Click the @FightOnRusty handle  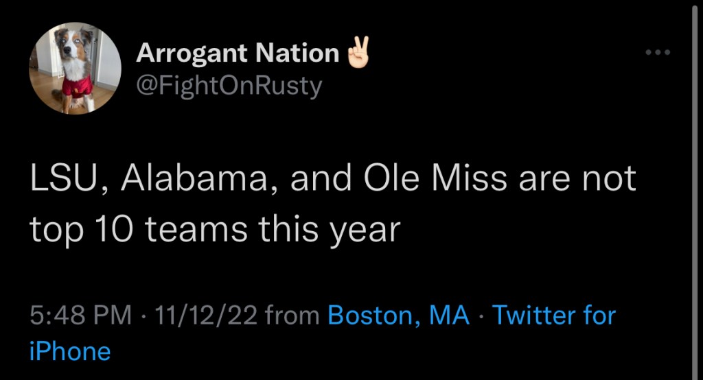coord(229,86)
